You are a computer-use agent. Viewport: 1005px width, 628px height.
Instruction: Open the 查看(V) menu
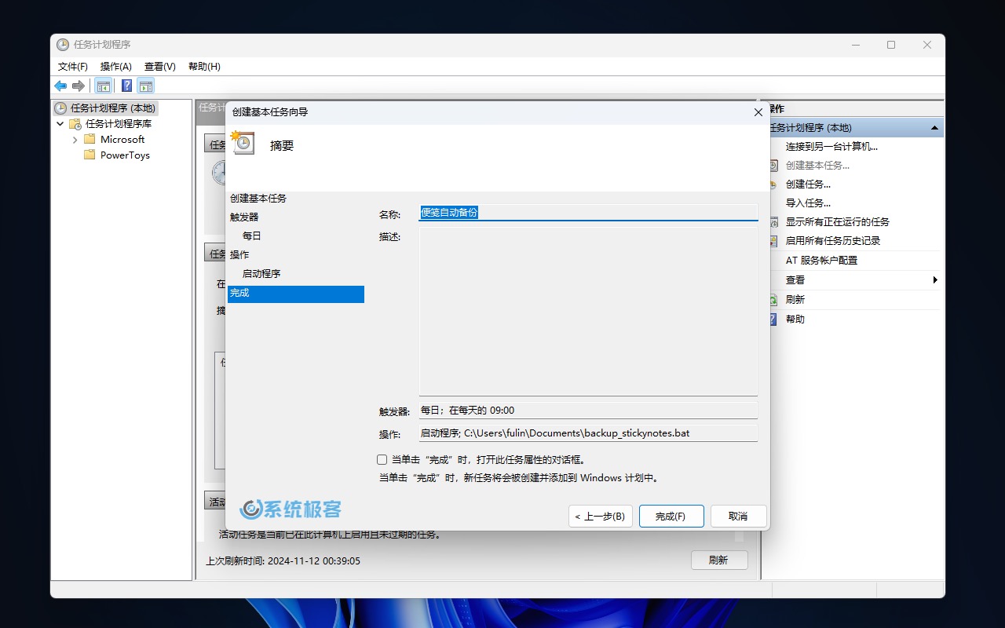[x=160, y=67]
